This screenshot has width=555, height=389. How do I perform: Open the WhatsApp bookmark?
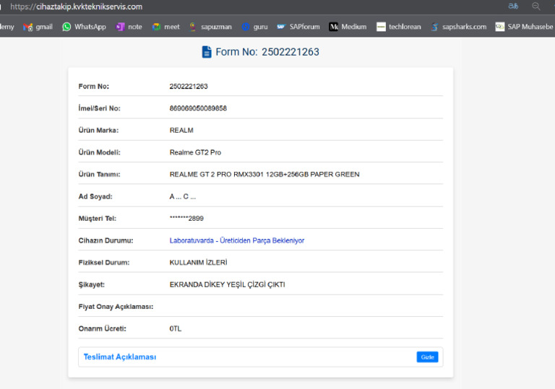click(x=84, y=27)
